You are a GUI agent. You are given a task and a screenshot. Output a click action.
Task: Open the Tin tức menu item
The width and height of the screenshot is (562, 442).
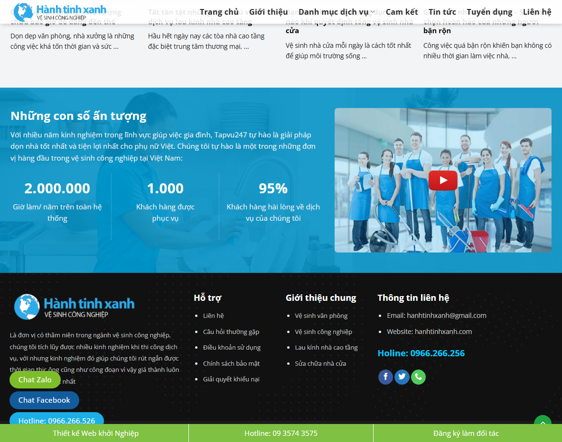442,11
